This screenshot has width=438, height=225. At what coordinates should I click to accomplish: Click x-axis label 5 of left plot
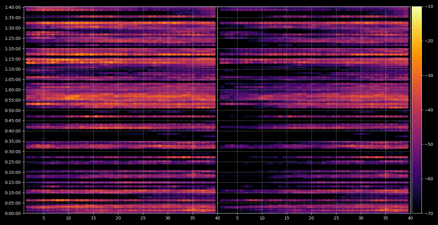(44, 218)
